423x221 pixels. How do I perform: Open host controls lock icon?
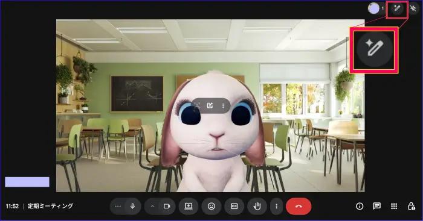coord(412,206)
